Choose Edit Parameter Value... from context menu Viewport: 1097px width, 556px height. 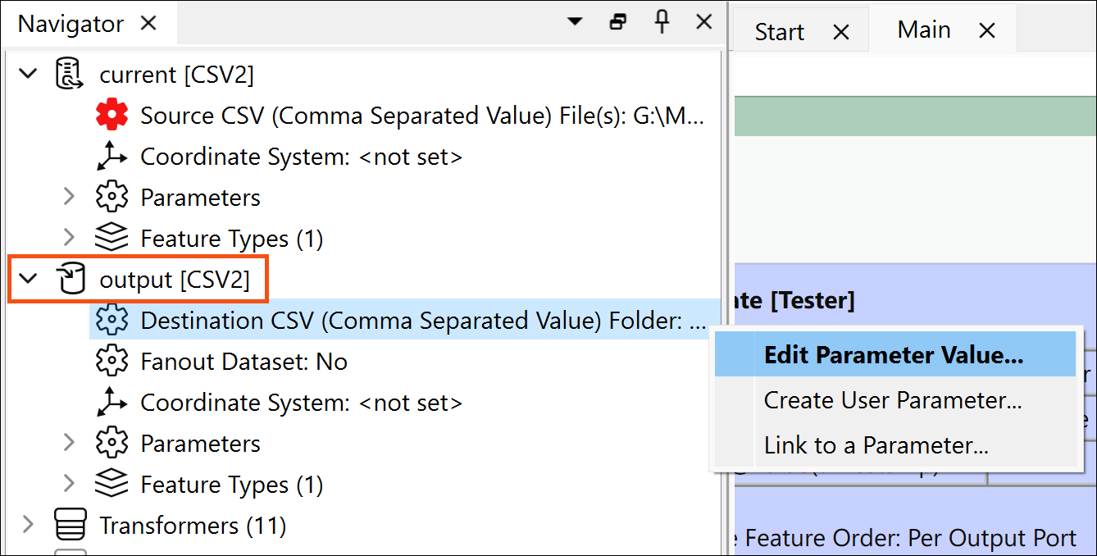click(894, 354)
